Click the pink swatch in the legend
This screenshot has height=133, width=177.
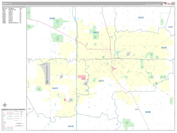(10, 113)
